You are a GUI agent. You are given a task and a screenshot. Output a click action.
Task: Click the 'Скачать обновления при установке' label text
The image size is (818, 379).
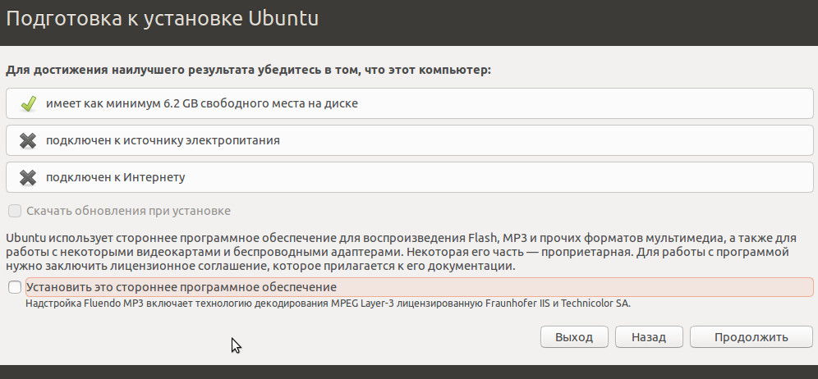coord(128,211)
